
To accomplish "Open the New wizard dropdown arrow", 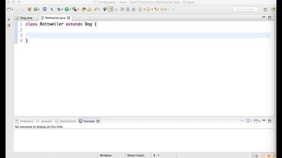I will (12, 9).
